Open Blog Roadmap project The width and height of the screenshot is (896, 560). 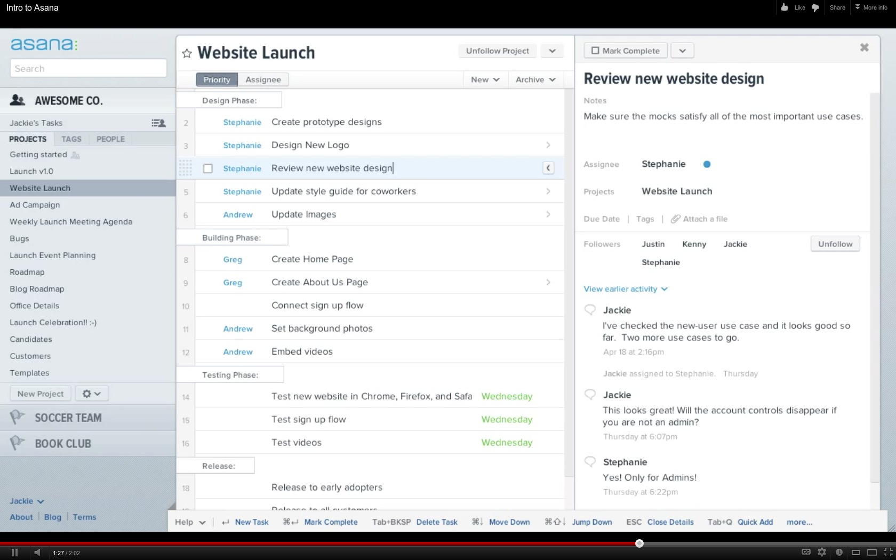[37, 289]
